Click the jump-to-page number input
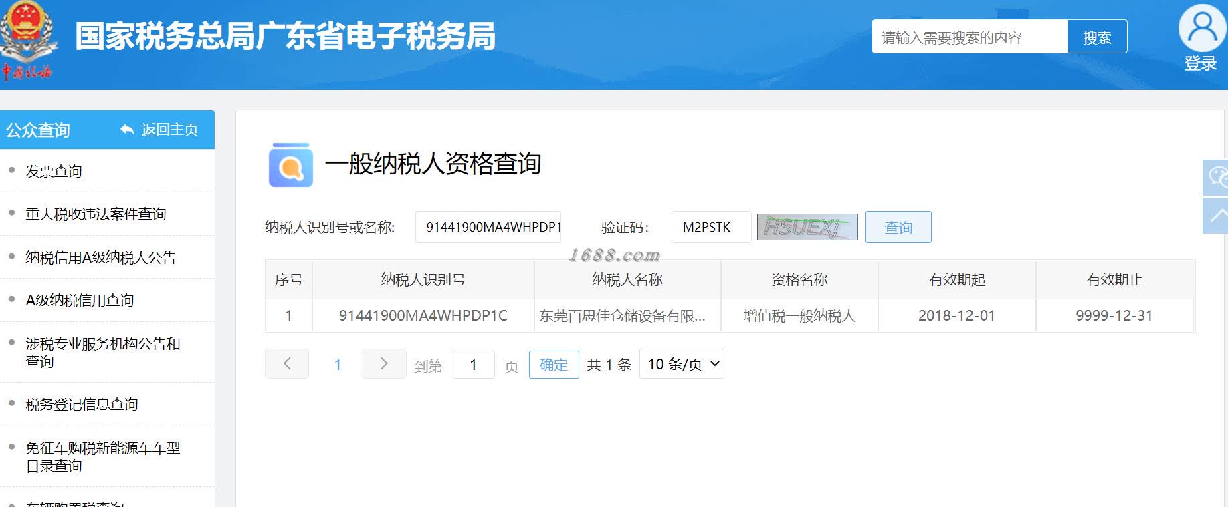This screenshot has height=507, width=1228. (474, 365)
